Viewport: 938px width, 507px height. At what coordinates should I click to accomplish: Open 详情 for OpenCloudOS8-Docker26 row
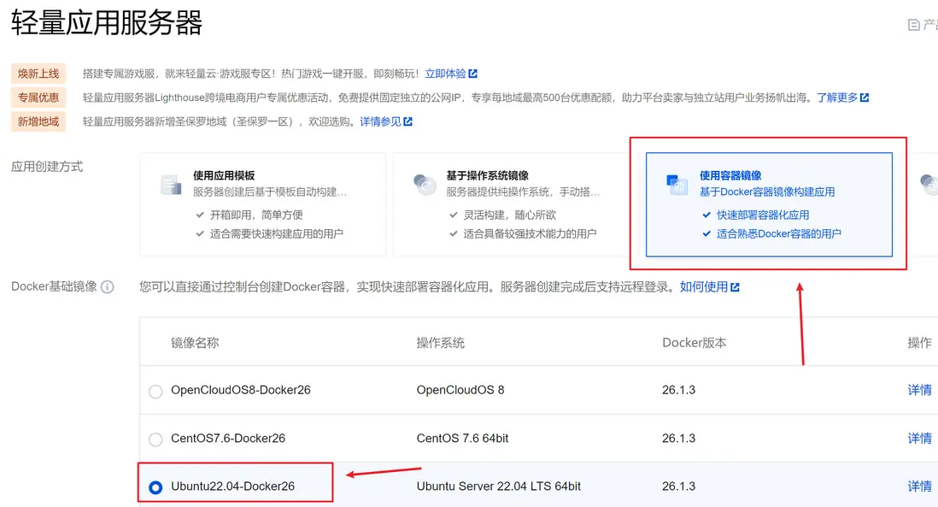[919, 390]
